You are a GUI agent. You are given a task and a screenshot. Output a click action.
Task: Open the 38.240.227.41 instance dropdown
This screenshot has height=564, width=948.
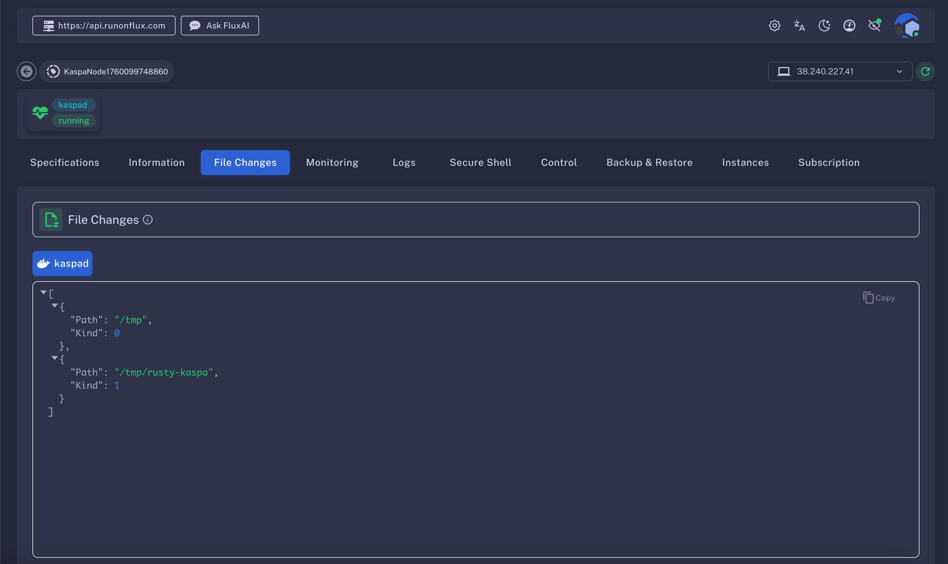pos(840,71)
